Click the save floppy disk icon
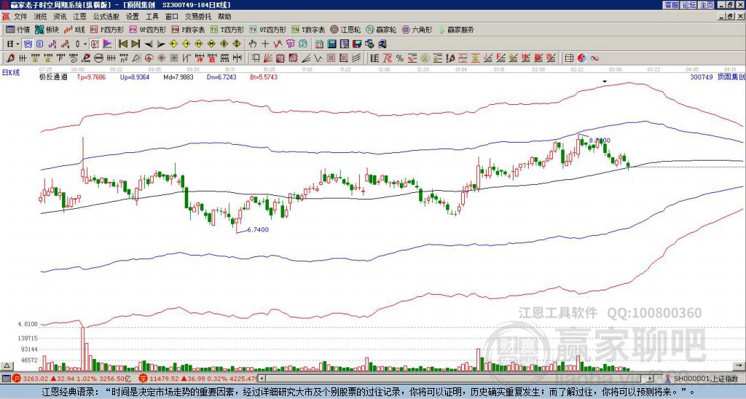The image size is (746, 399). coord(357,44)
